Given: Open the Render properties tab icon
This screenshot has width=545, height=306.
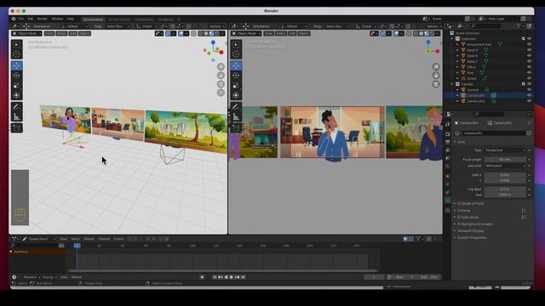Looking at the screenshot, I should pos(447,134).
